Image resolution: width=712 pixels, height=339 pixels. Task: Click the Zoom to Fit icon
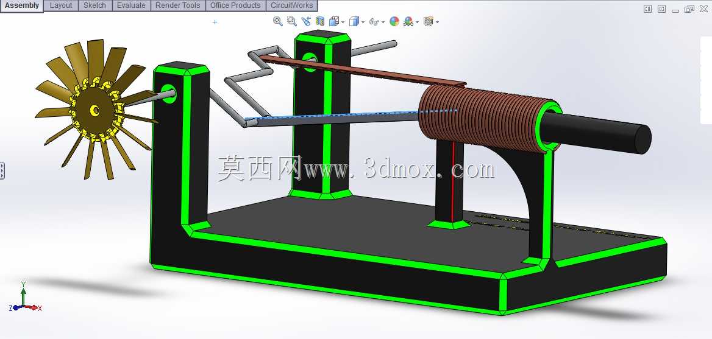278,21
